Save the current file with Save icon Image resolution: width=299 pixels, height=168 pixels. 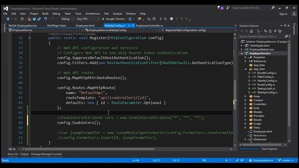(34, 19)
